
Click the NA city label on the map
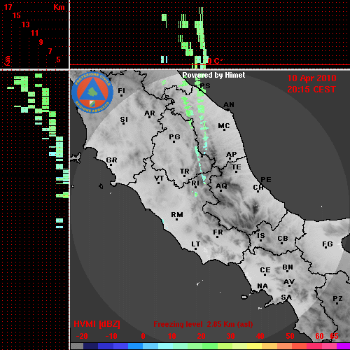(x=262, y=286)
